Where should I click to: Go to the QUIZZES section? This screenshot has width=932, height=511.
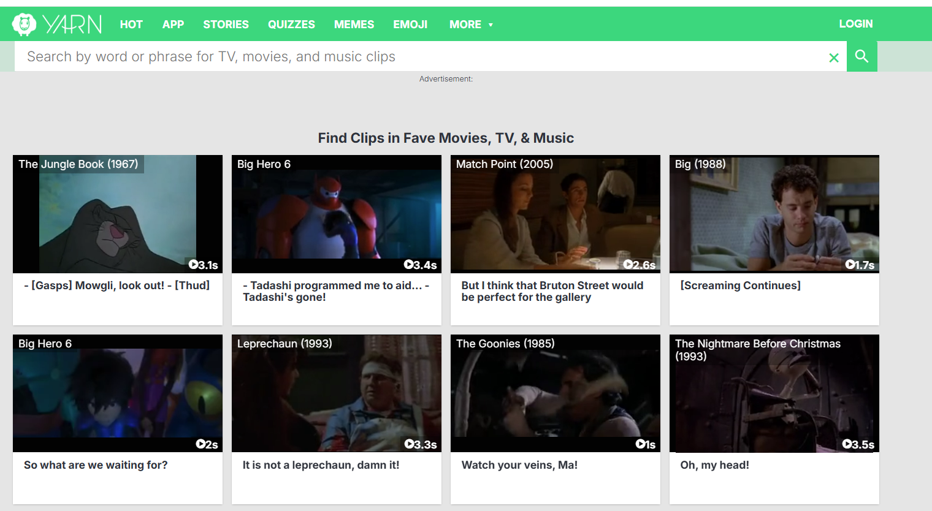pos(291,25)
